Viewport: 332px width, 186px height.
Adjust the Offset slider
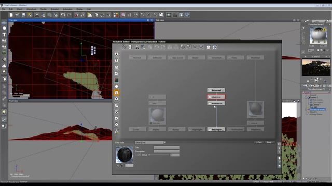tap(159, 155)
